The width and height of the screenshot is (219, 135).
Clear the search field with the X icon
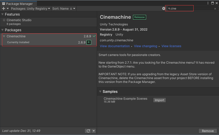pyautogui.click(x=215, y=8)
